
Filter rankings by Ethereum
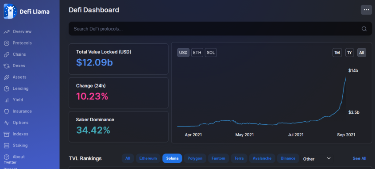pyautogui.click(x=148, y=158)
